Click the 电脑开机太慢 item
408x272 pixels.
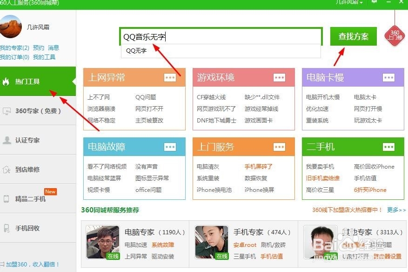click(x=323, y=97)
